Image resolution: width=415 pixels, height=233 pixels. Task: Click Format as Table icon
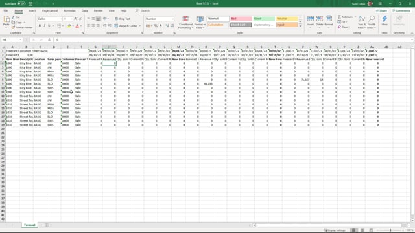[x=200, y=22]
